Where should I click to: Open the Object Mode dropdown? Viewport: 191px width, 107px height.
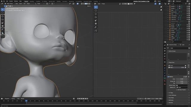(9, 4)
